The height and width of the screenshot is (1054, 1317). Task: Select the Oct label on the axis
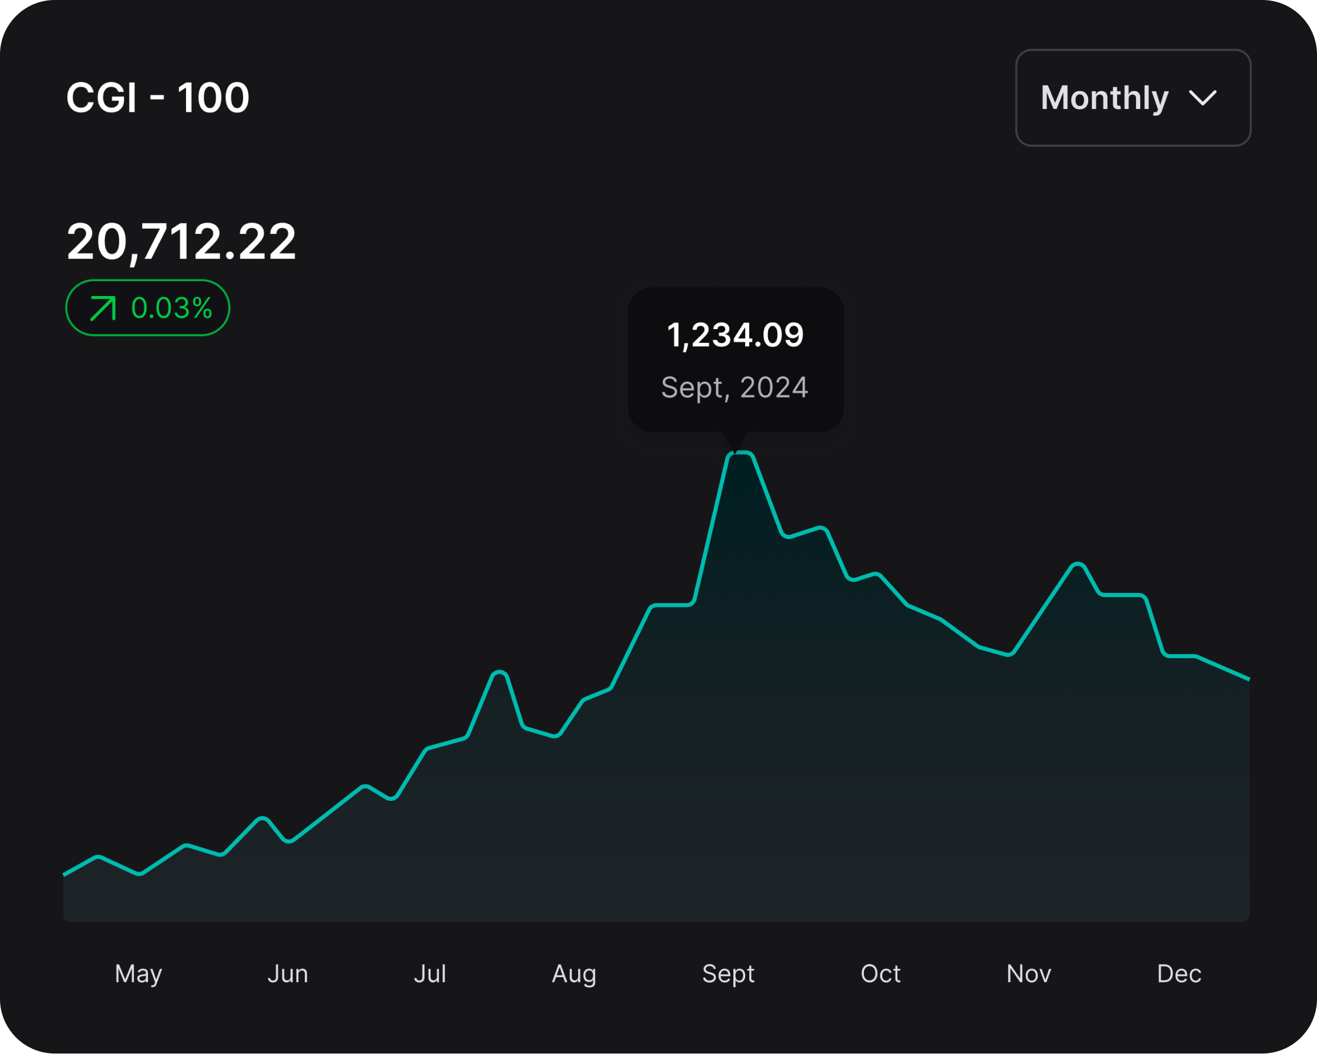880,974
